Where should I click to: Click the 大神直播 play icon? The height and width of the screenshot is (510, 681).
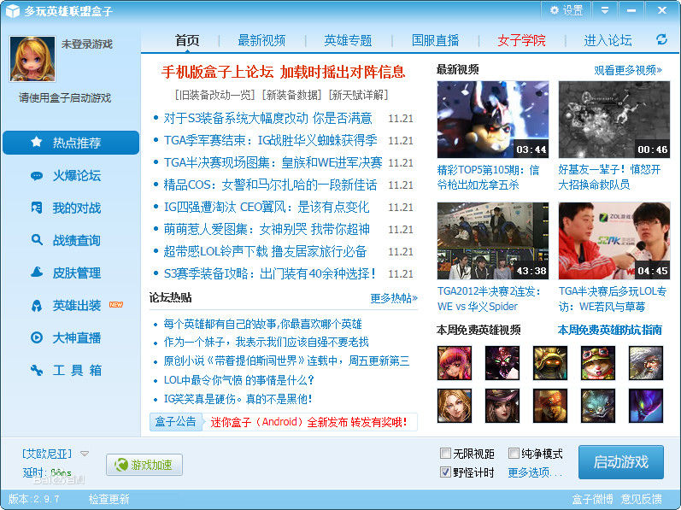coord(36,337)
